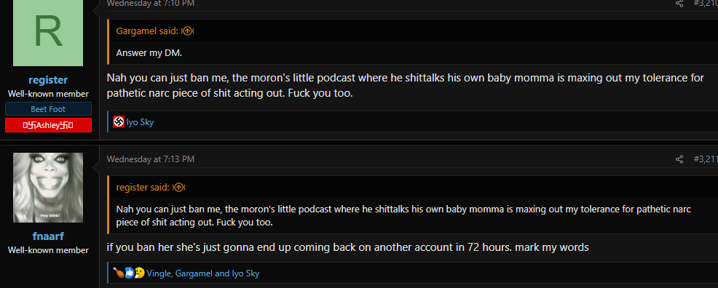This screenshot has width=718, height=288.
Task: Click the jump-to-post arrow beside 'register said:'
Action: tap(179, 188)
